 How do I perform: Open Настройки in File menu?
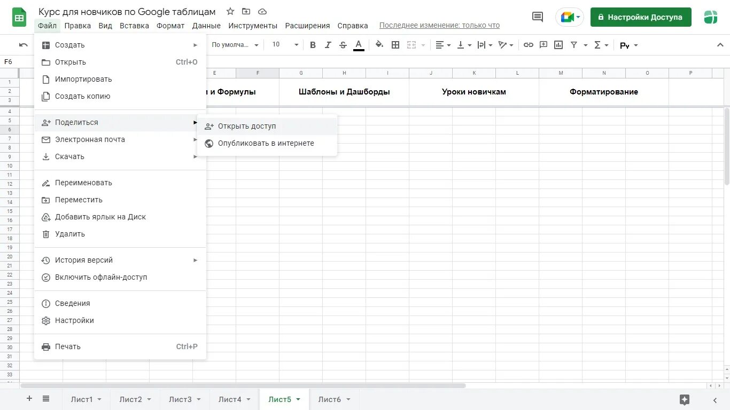(120, 320)
